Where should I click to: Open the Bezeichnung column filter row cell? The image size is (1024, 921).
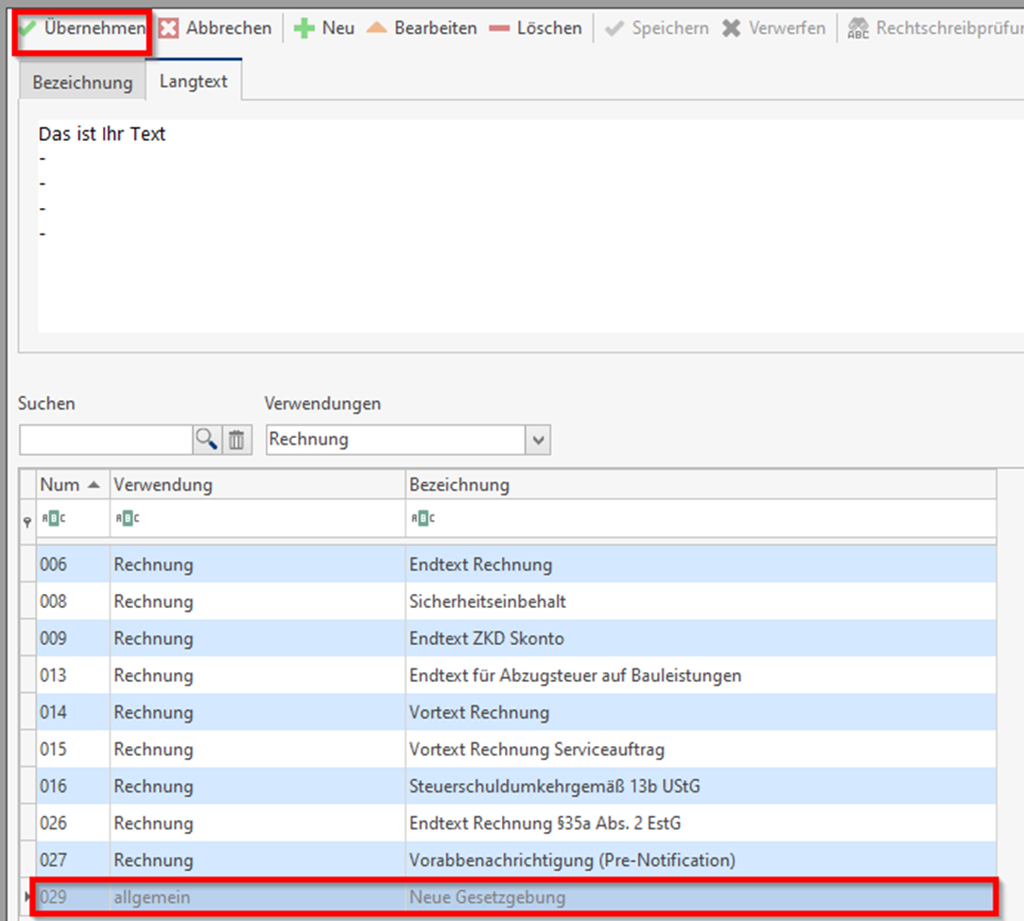(700, 518)
